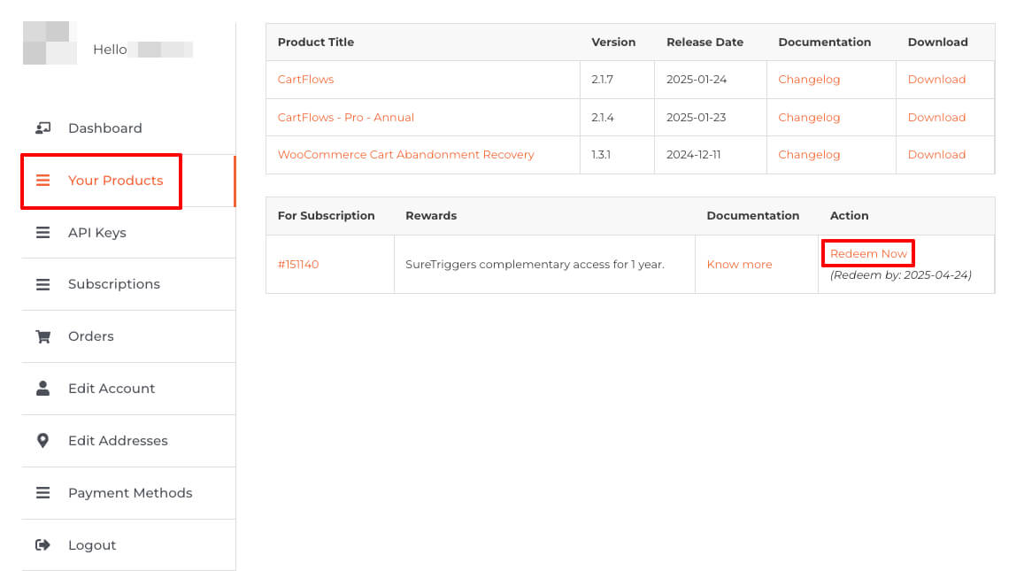This screenshot has width=1024, height=571.
Task: Open the CartFlows product page
Action: 304,79
